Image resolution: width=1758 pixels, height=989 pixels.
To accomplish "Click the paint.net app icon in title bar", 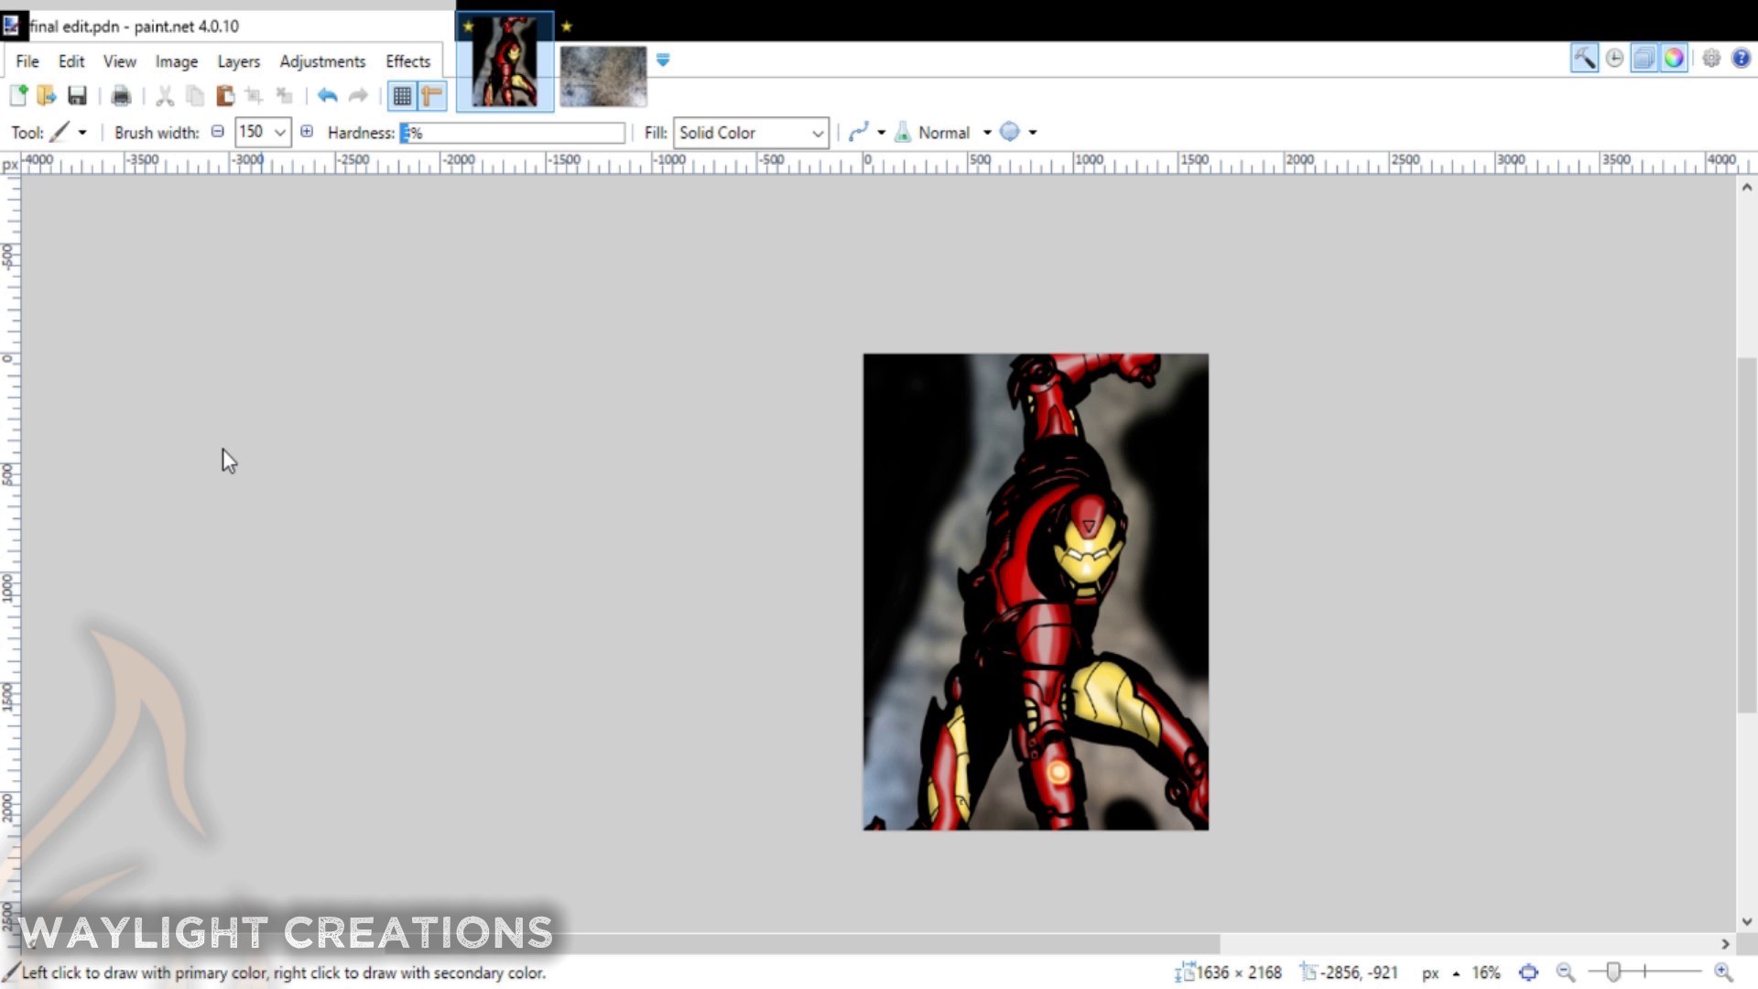I will [x=12, y=26].
